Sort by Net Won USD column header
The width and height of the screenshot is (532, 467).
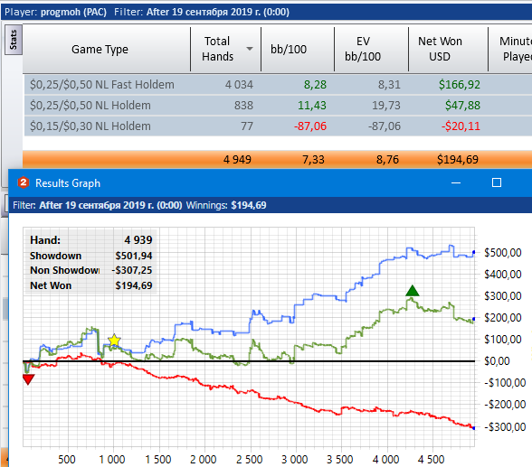tap(448, 50)
